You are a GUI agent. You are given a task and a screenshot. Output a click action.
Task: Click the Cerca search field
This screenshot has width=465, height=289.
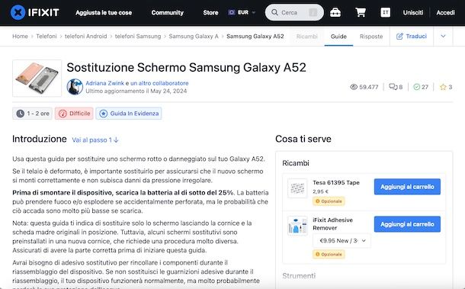click(294, 12)
